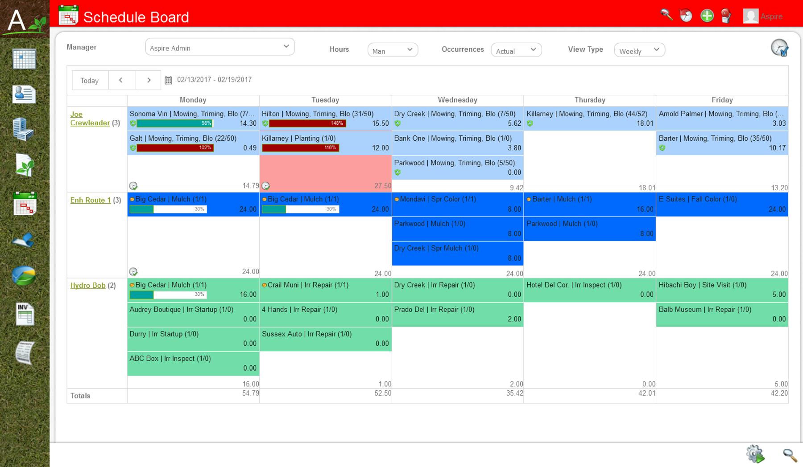Click the 148% progress bar on Hilton
Viewport: 803px width, 467px height.
(x=307, y=123)
